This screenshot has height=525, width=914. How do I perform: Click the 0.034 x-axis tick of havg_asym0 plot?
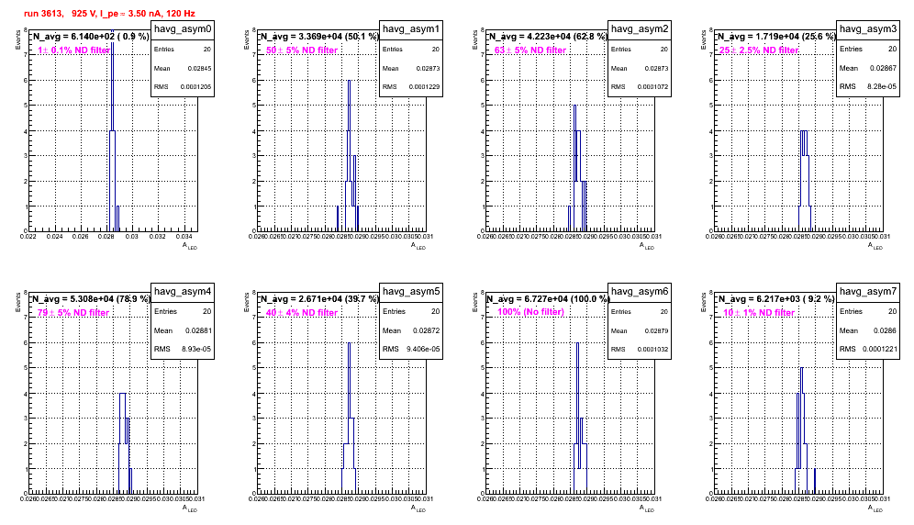(184, 237)
